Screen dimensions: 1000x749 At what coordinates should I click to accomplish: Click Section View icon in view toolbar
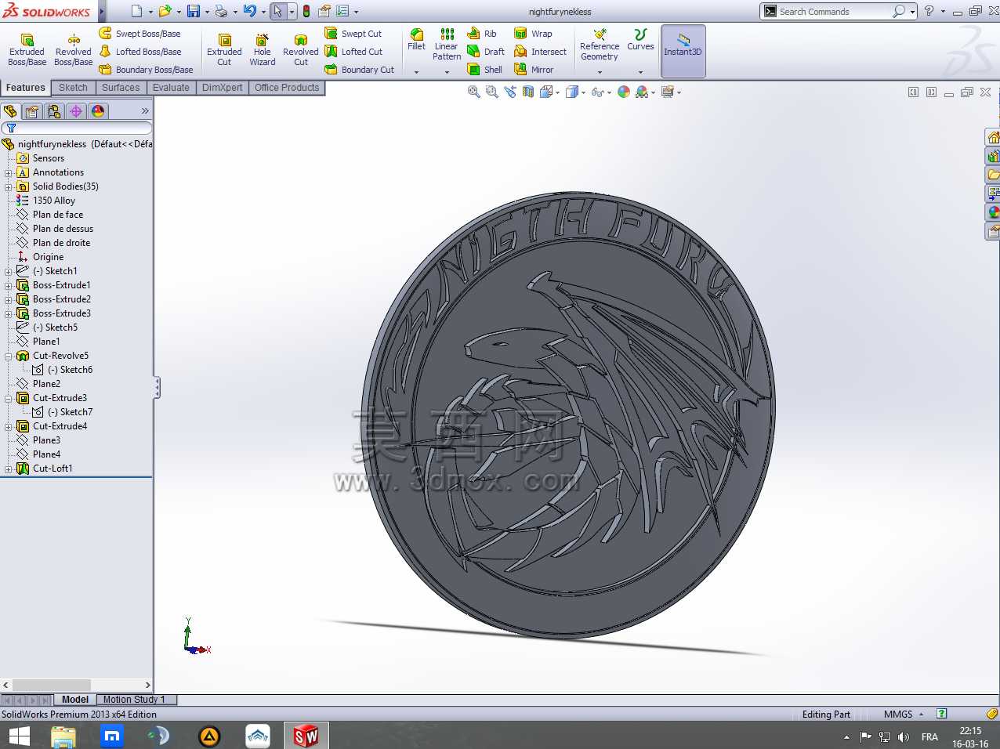pos(528,92)
